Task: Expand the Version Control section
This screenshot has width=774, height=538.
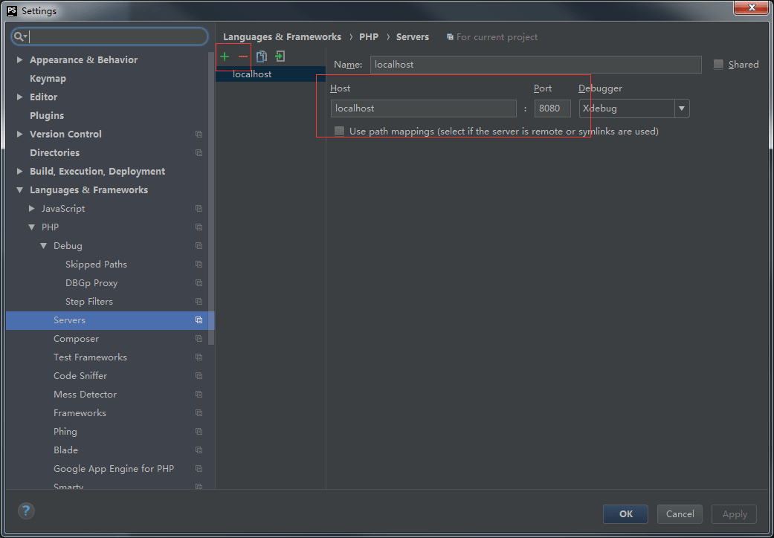Action: [x=20, y=134]
